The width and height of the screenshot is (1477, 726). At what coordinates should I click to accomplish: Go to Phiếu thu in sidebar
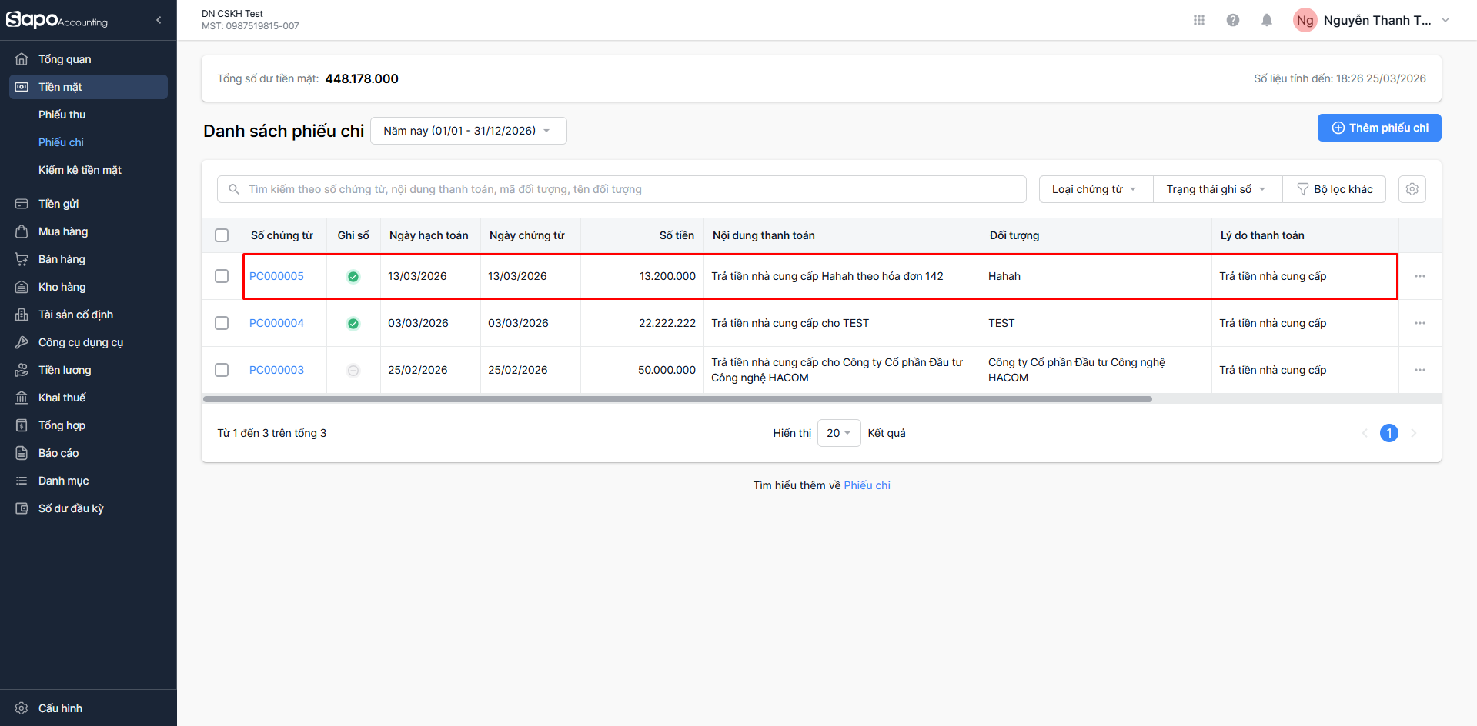click(62, 115)
